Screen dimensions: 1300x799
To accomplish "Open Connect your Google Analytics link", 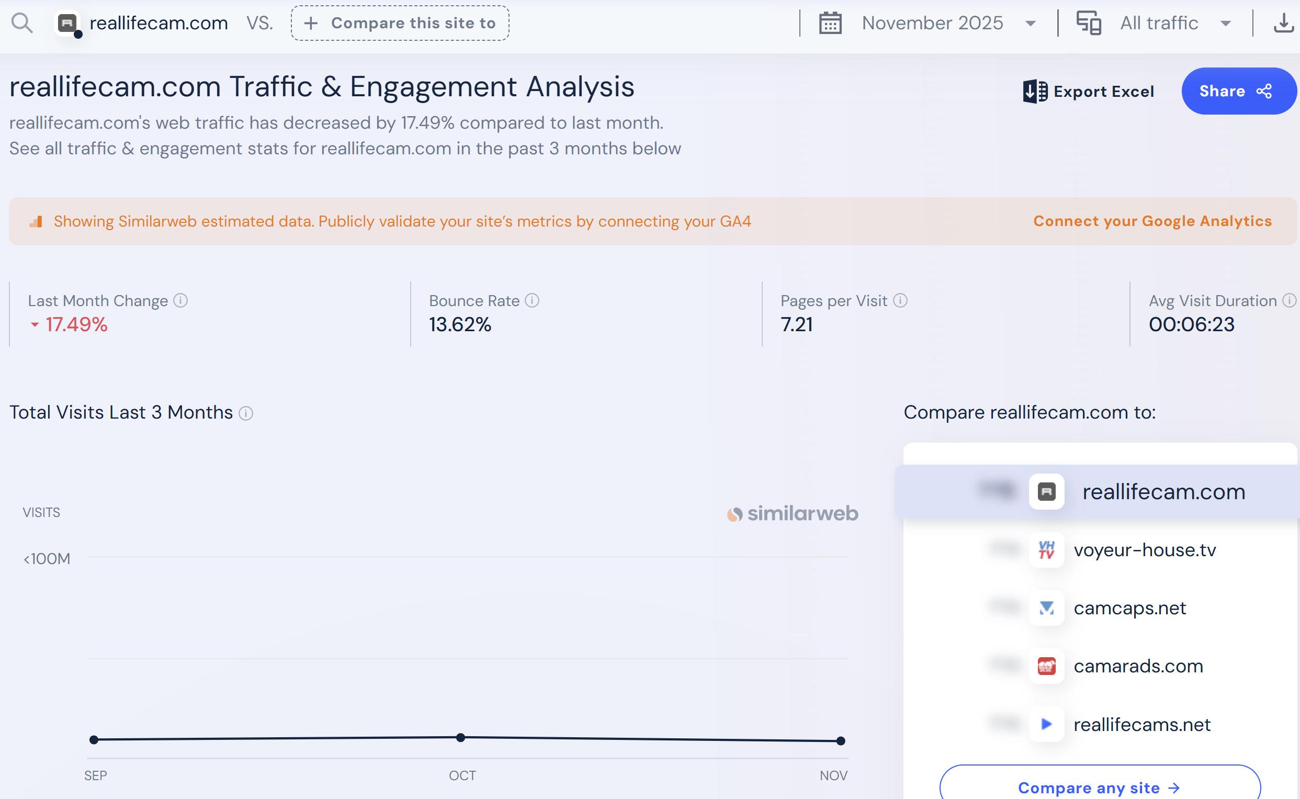I will (x=1152, y=221).
